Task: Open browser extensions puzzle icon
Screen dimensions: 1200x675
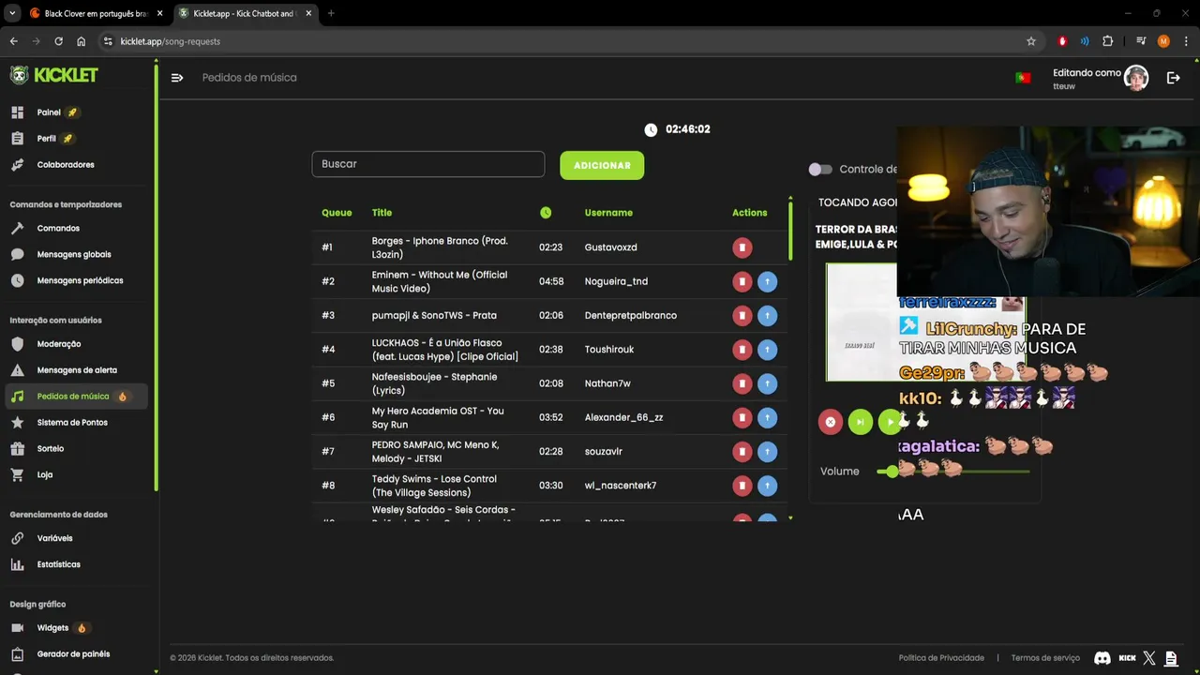Action: [x=1108, y=41]
